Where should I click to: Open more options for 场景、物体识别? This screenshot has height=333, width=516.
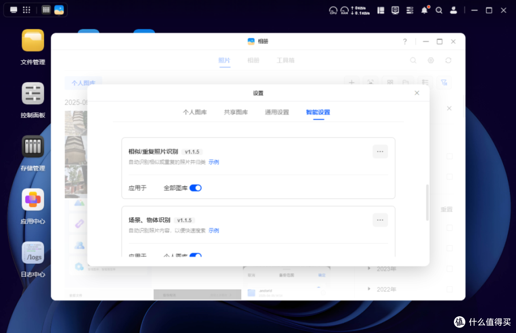pos(380,220)
